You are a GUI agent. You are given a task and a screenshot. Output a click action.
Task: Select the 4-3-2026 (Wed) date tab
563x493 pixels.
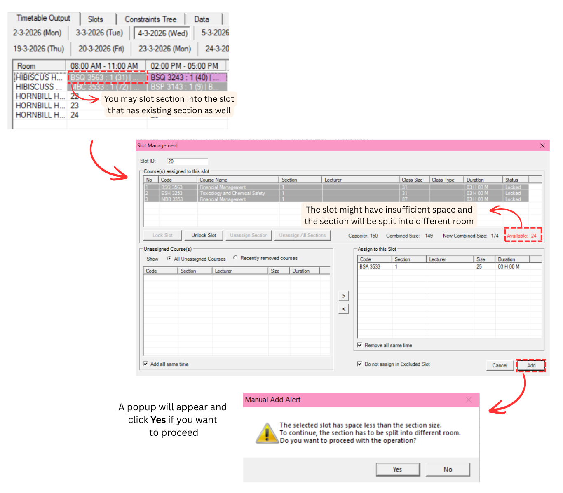tap(162, 33)
